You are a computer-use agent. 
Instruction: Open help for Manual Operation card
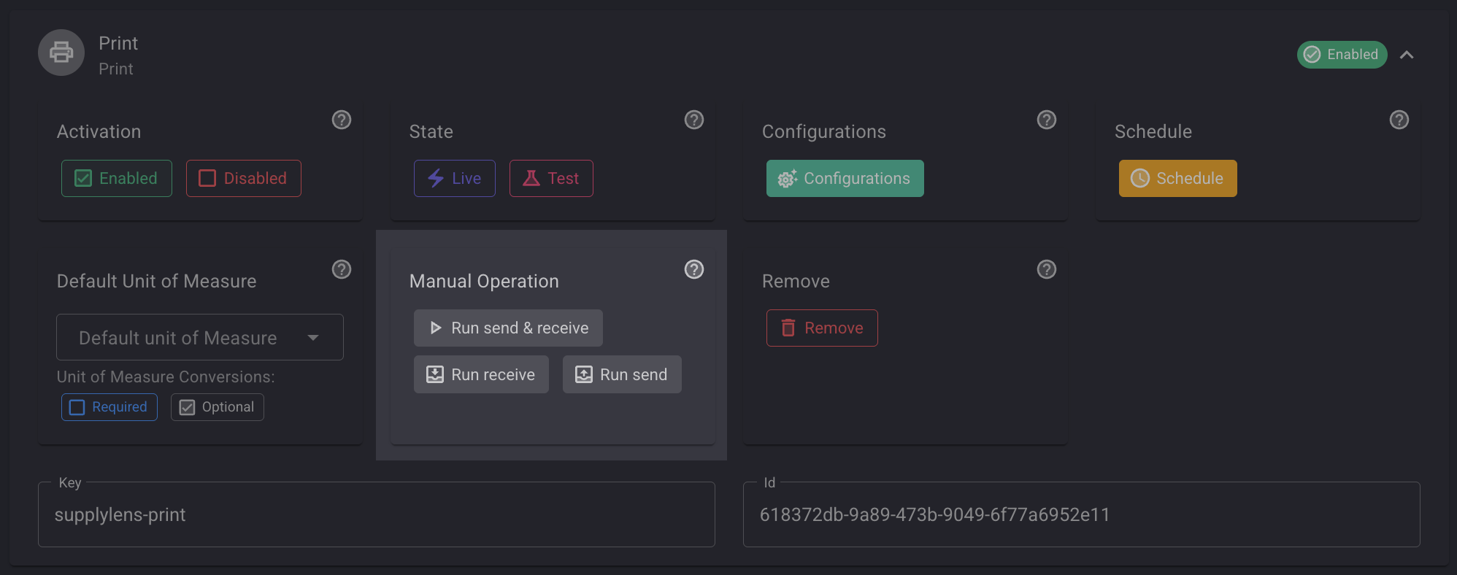pos(694,269)
